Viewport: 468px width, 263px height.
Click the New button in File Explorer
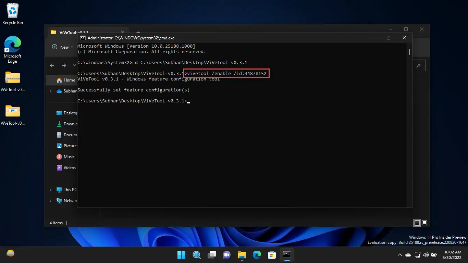tap(63, 47)
